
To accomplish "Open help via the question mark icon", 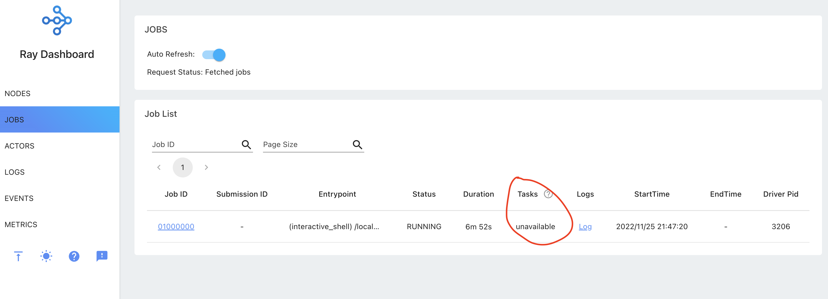I will pyautogui.click(x=74, y=256).
